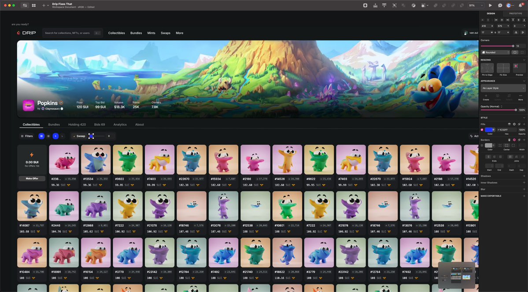Click the bring Forward toolbar icon
Screen dimensions: 528x292
pyautogui.click(x=375, y=5)
